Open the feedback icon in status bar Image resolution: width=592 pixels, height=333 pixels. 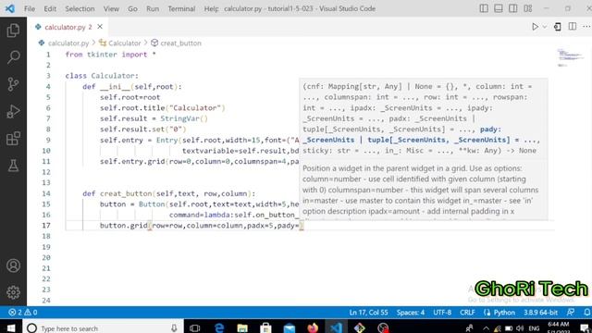[x=571, y=313]
